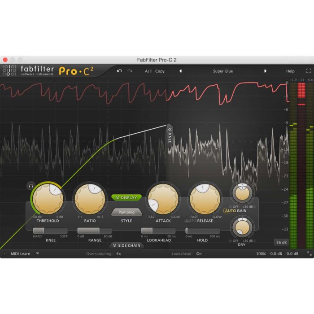Click the 100% wet mix value
This screenshot has width=314, height=314.
tap(261, 254)
